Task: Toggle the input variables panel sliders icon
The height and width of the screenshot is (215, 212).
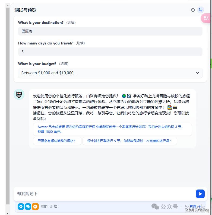Action: click(201, 10)
